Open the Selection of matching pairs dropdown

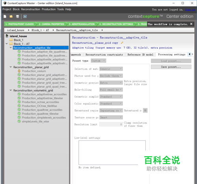(x=111, y=69)
